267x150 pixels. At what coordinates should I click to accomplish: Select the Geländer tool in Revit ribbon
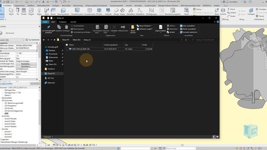click(x=108, y=12)
